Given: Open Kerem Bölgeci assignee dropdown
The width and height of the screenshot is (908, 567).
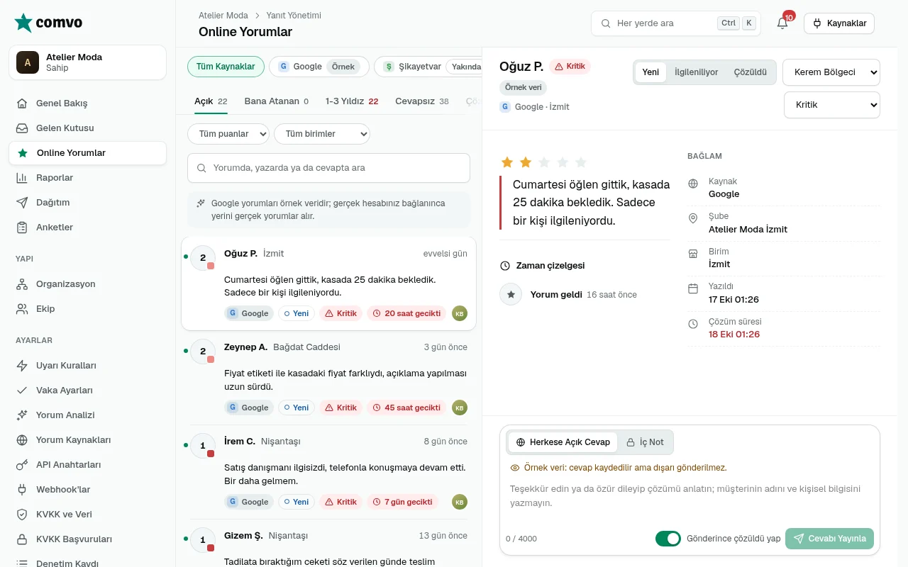Looking at the screenshot, I should tap(831, 72).
